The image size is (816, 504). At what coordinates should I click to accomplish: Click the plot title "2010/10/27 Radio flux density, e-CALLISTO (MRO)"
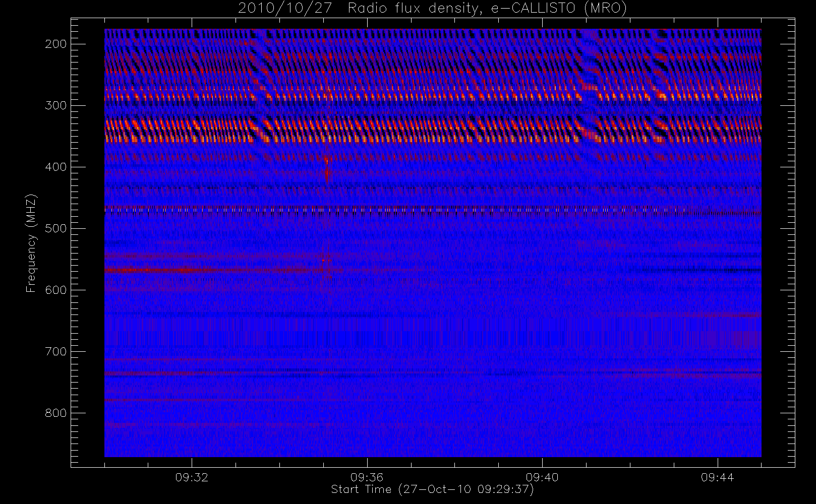[x=432, y=8]
